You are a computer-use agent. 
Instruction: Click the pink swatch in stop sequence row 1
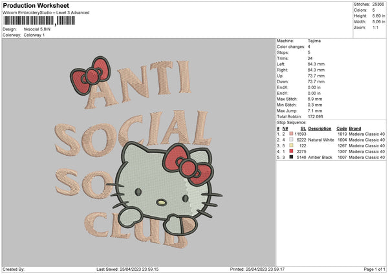(x=292, y=133)
